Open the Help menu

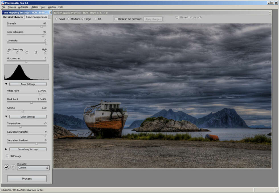coord(61,7)
